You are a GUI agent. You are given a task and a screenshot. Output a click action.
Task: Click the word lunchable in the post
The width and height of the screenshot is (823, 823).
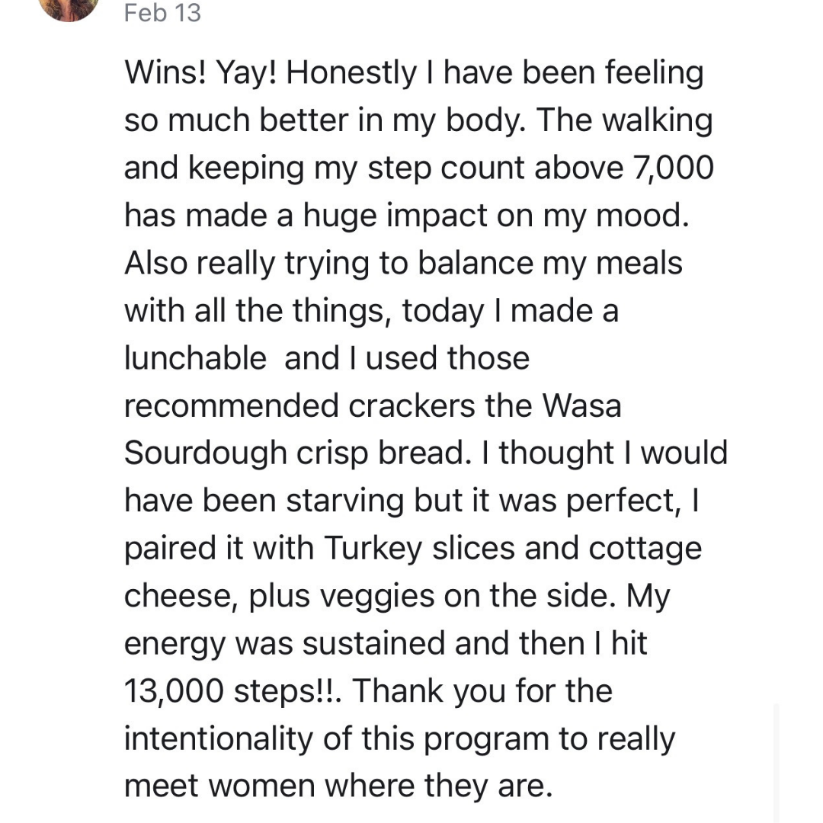pyautogui.click(x=195, y=358)
